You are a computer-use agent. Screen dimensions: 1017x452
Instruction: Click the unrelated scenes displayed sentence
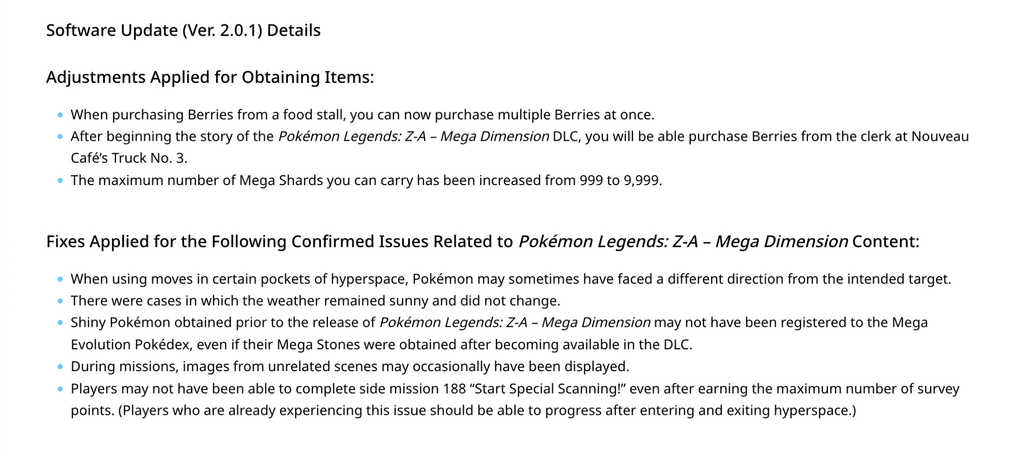pyautogui.click(x=350, y=367)
